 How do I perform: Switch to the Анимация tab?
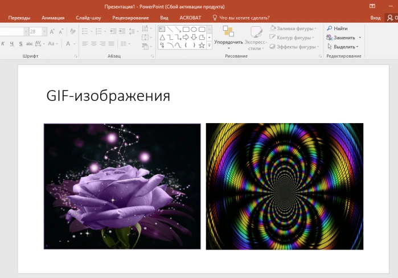[53, 18]
